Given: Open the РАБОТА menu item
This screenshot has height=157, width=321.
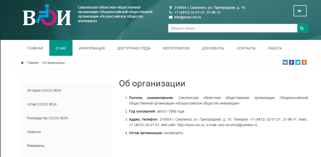Looking at the screenshot, I should (275, 48).
